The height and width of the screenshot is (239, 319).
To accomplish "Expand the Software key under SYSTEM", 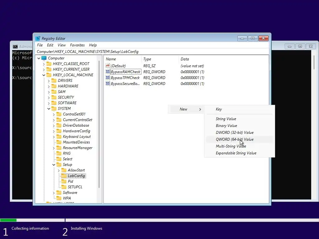I will [x=54, y=193].
